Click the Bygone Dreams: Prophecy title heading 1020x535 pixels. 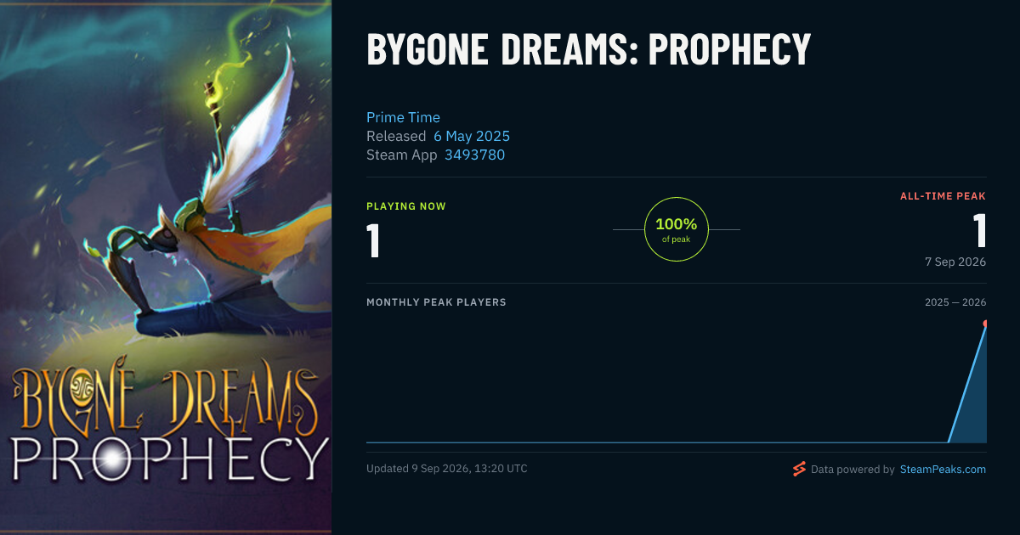(588, 49)
